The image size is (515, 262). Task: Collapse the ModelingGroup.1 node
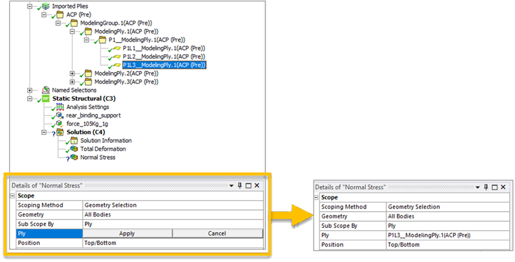(x=58, y=23)
